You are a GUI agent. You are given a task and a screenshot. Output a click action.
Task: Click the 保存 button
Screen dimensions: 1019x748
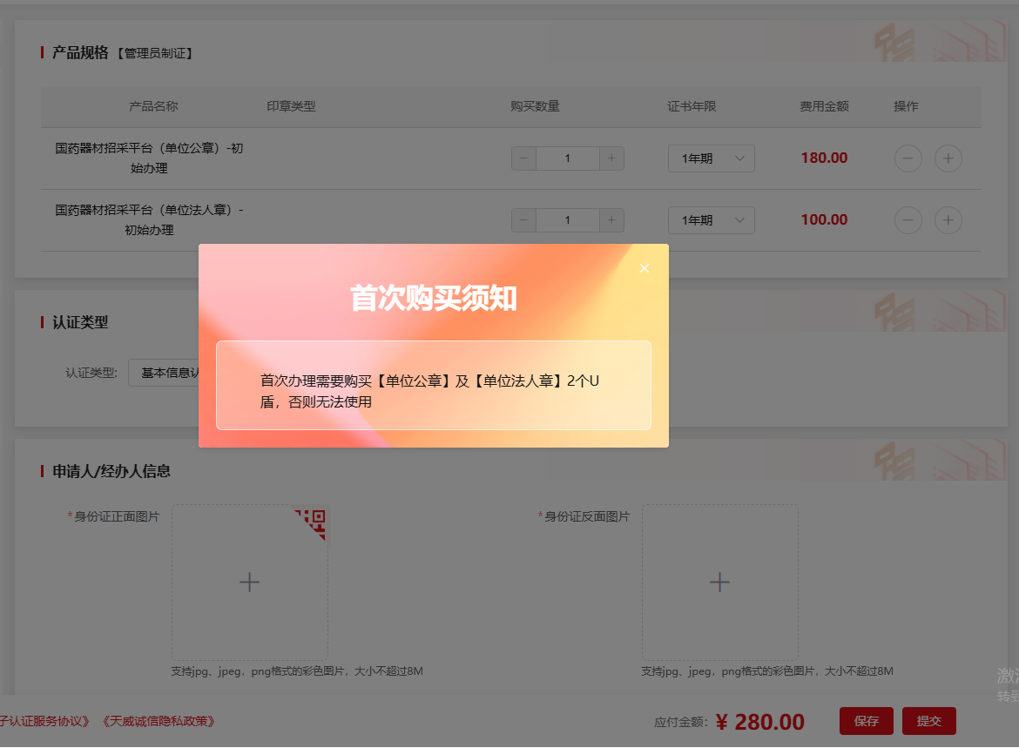tap(866, 721)
